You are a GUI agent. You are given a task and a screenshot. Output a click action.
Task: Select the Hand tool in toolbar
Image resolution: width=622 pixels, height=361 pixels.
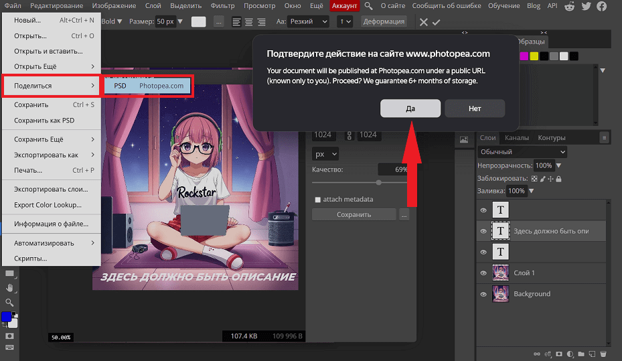(x=9, y=287)
